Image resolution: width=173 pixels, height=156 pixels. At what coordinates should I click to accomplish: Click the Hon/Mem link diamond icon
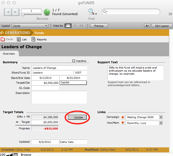[x=122, y=123]
